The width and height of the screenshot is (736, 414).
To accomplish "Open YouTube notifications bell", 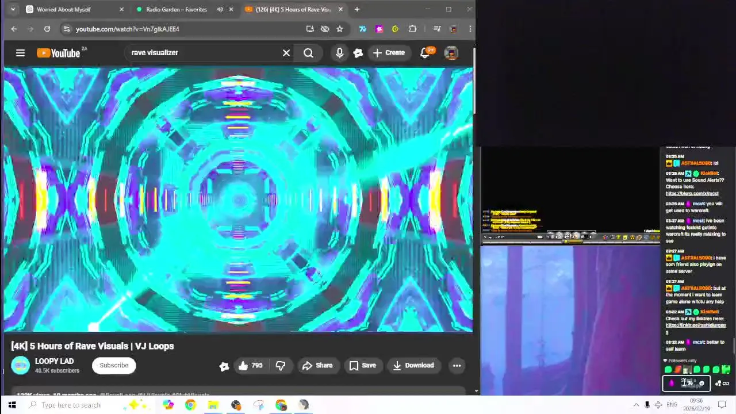I will click(425, 53).
